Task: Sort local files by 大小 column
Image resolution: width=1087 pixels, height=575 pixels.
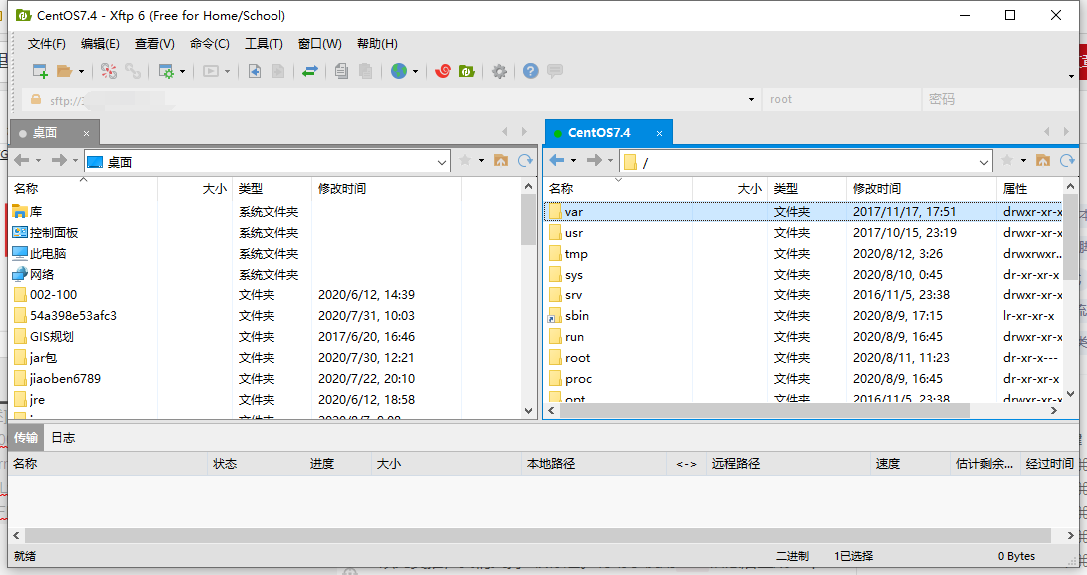Action: coord(195,188)
